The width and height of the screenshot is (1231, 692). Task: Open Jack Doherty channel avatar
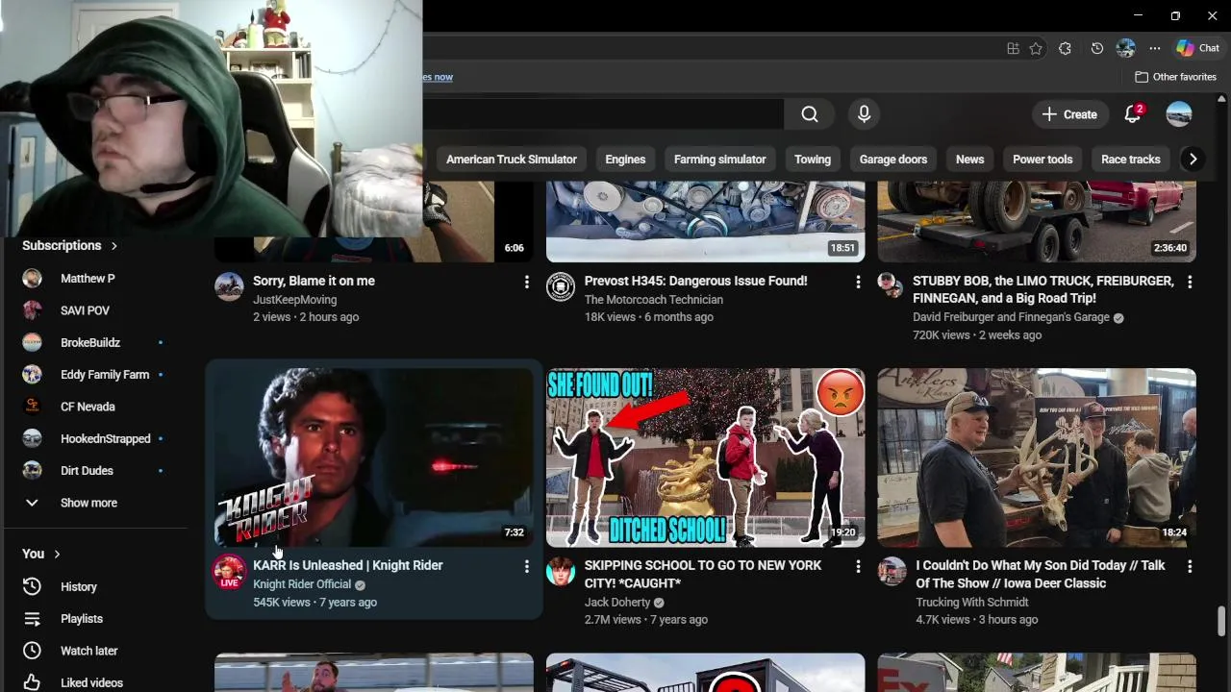tap(561, 571)
